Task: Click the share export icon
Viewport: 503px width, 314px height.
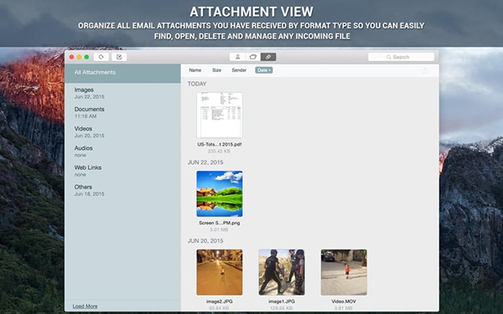Action: coord(425,70)
